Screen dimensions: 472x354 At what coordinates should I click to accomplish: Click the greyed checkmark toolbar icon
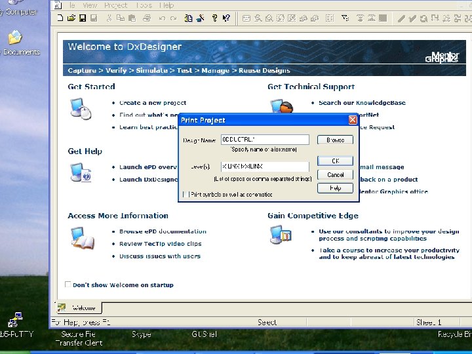click(412, 18)
